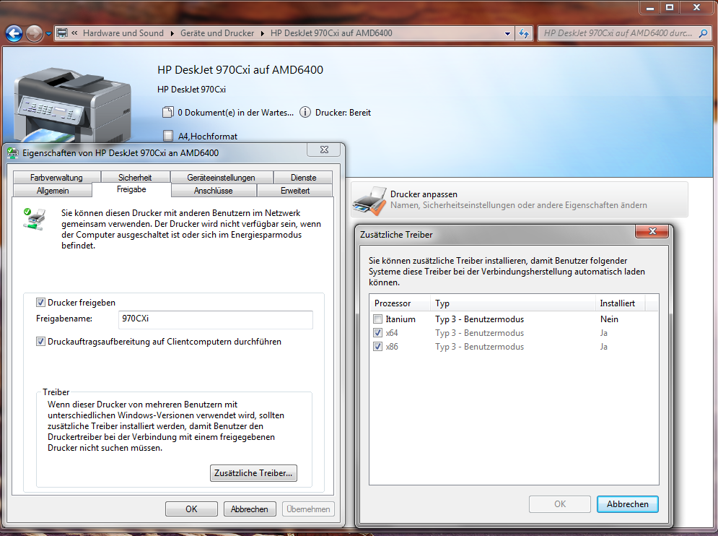This screenshot has height=536, width=718.
Task: Enable the Itanium driver checkbox
Action: tap(378, 319)
